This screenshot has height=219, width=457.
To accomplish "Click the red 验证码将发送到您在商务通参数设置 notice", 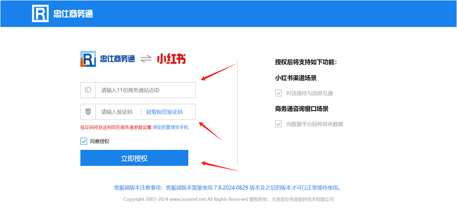I will tap(116, 127).
